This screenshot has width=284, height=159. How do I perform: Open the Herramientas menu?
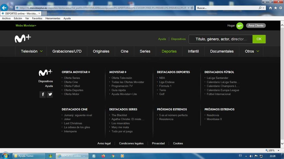(53, 18)
